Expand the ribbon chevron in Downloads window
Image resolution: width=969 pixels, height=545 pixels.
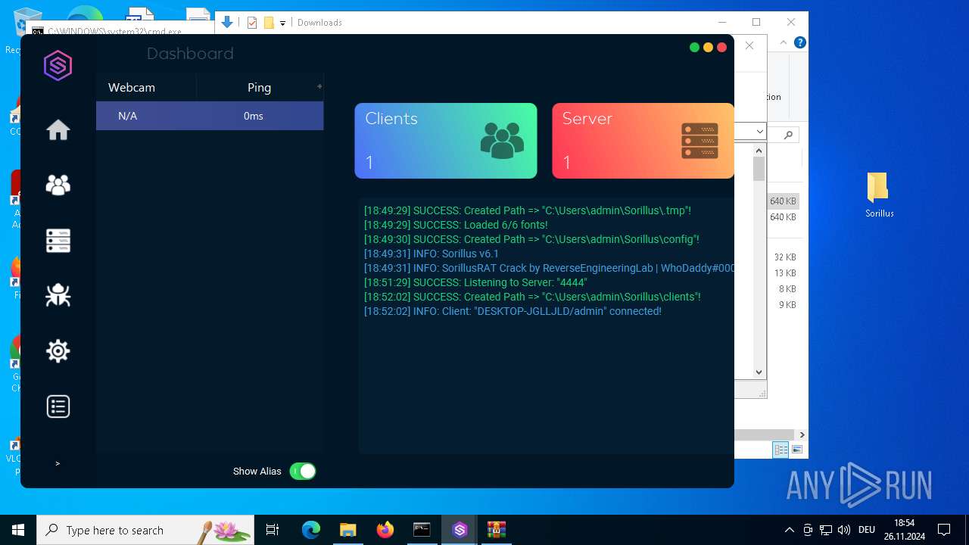[784, 43]
